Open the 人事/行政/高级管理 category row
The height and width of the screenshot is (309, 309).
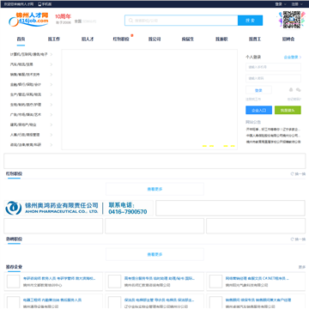click(32, 135)
